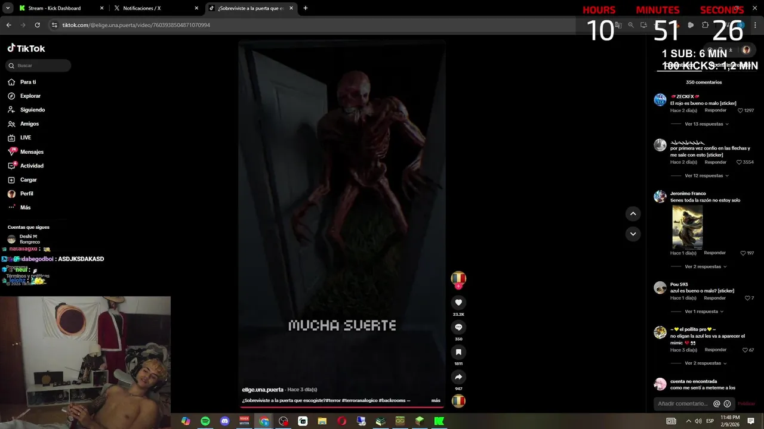
Task: Like el pollito pro comment with 67 likes
Action: pos(744,350)
